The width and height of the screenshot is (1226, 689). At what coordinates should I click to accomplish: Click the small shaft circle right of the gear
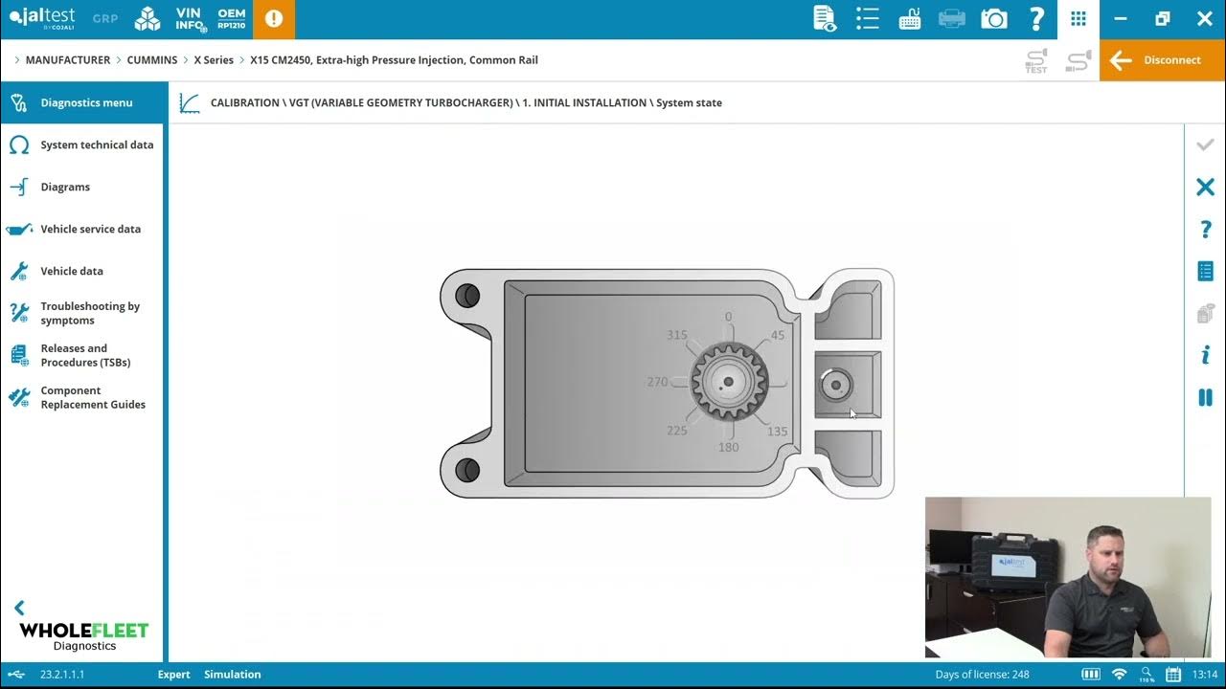click(x=836, y=385)
